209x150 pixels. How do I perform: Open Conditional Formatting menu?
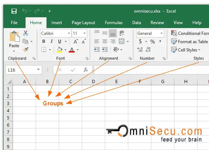[190, 33]
